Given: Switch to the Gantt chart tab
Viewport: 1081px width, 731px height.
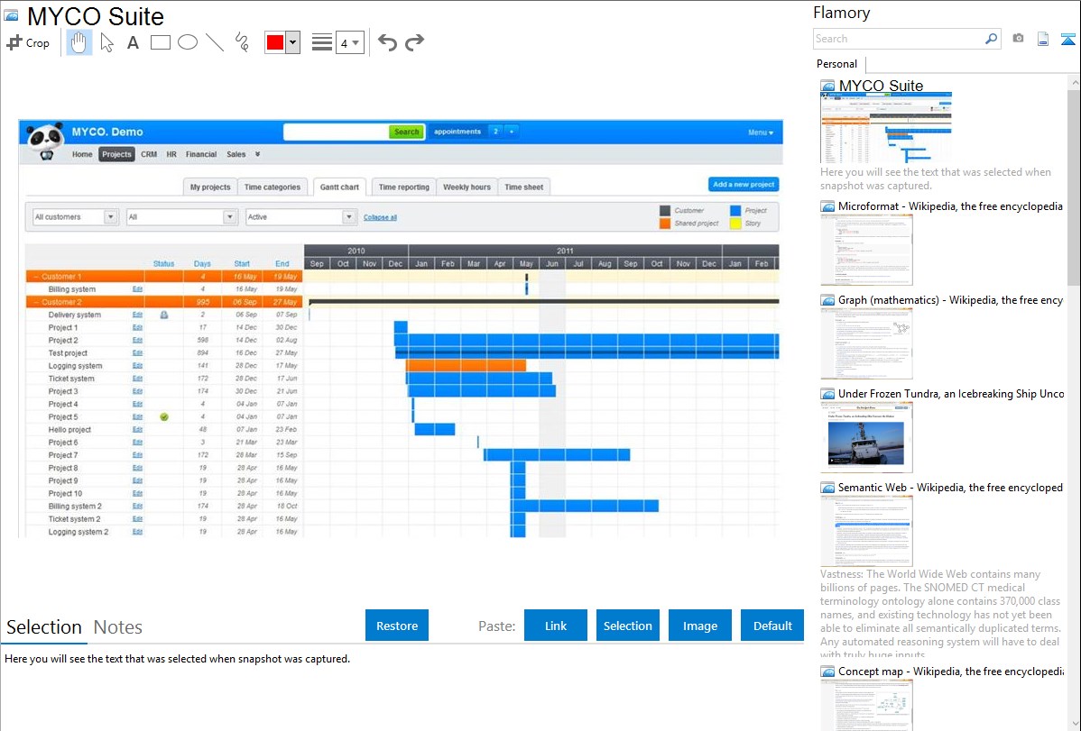Looking at the screenshot, I should (339, 187).
